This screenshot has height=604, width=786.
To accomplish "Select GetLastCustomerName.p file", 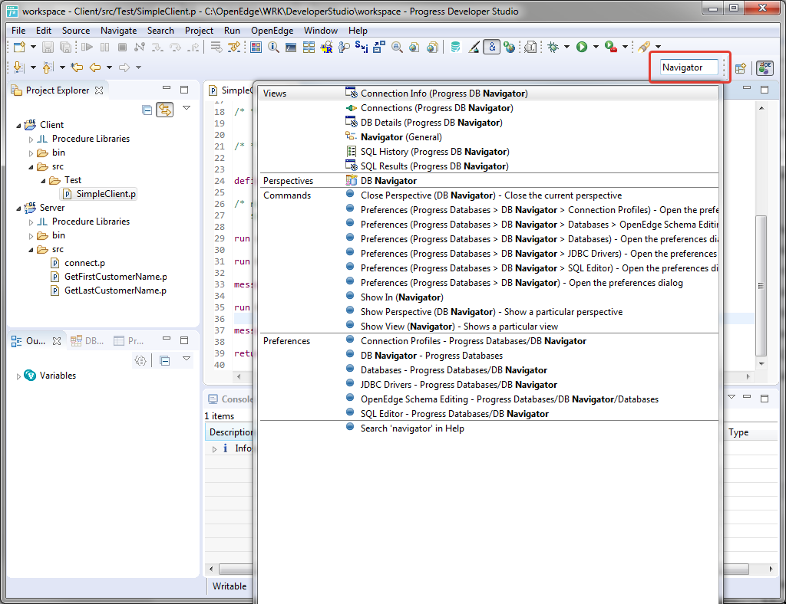I will pyautogui.click(x=115, y=291).
